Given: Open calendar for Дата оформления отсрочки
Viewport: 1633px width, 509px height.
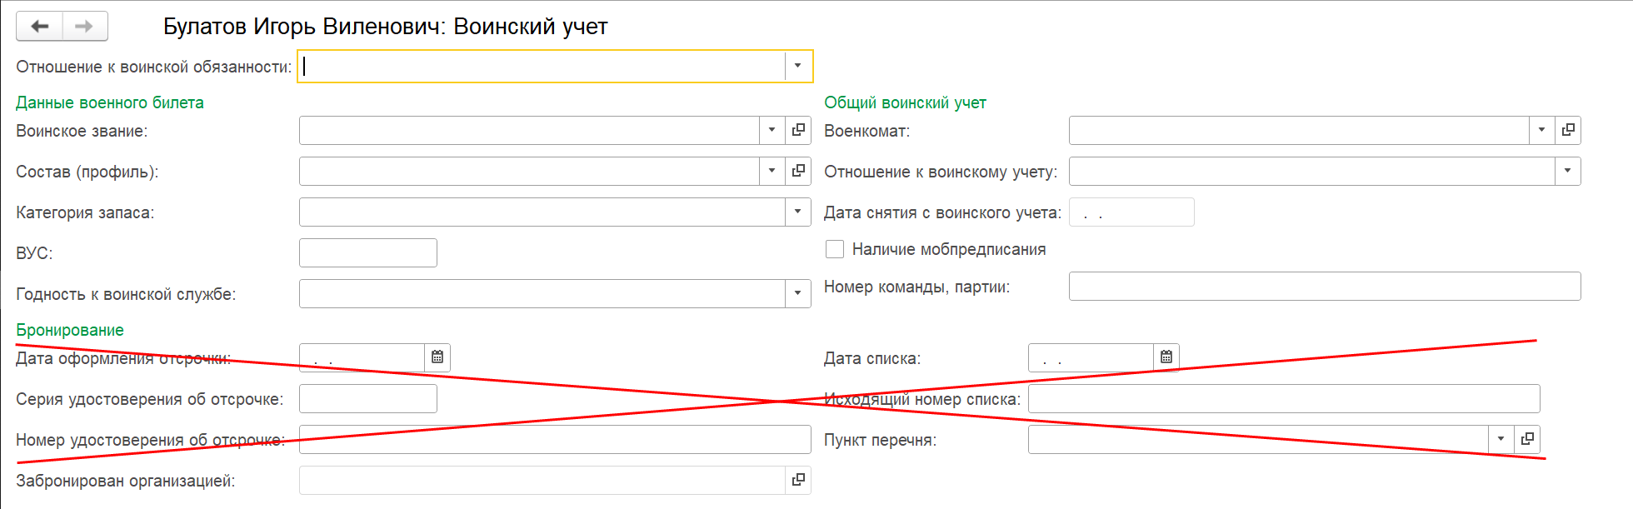Looking at the screenshot, I should [437, 357].
